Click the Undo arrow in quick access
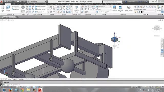This screenshot has width=164, height=92. 21,2
